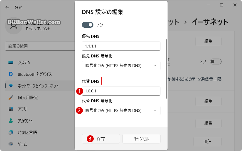Open the alternate DNS encryption dropdown
The height and width of the screenshot is (151, 242).
click(121, 110)
